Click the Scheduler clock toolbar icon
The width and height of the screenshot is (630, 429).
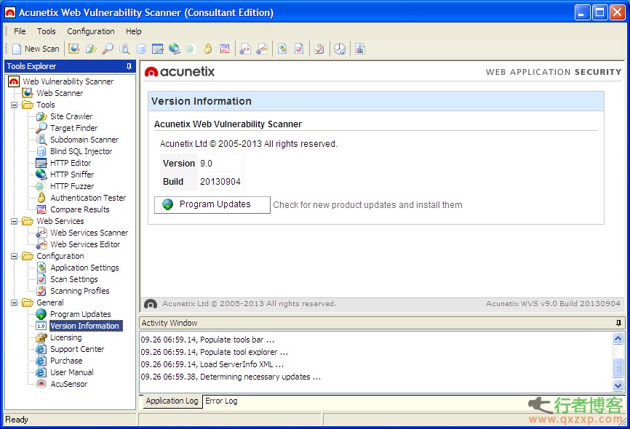(340, 49)
